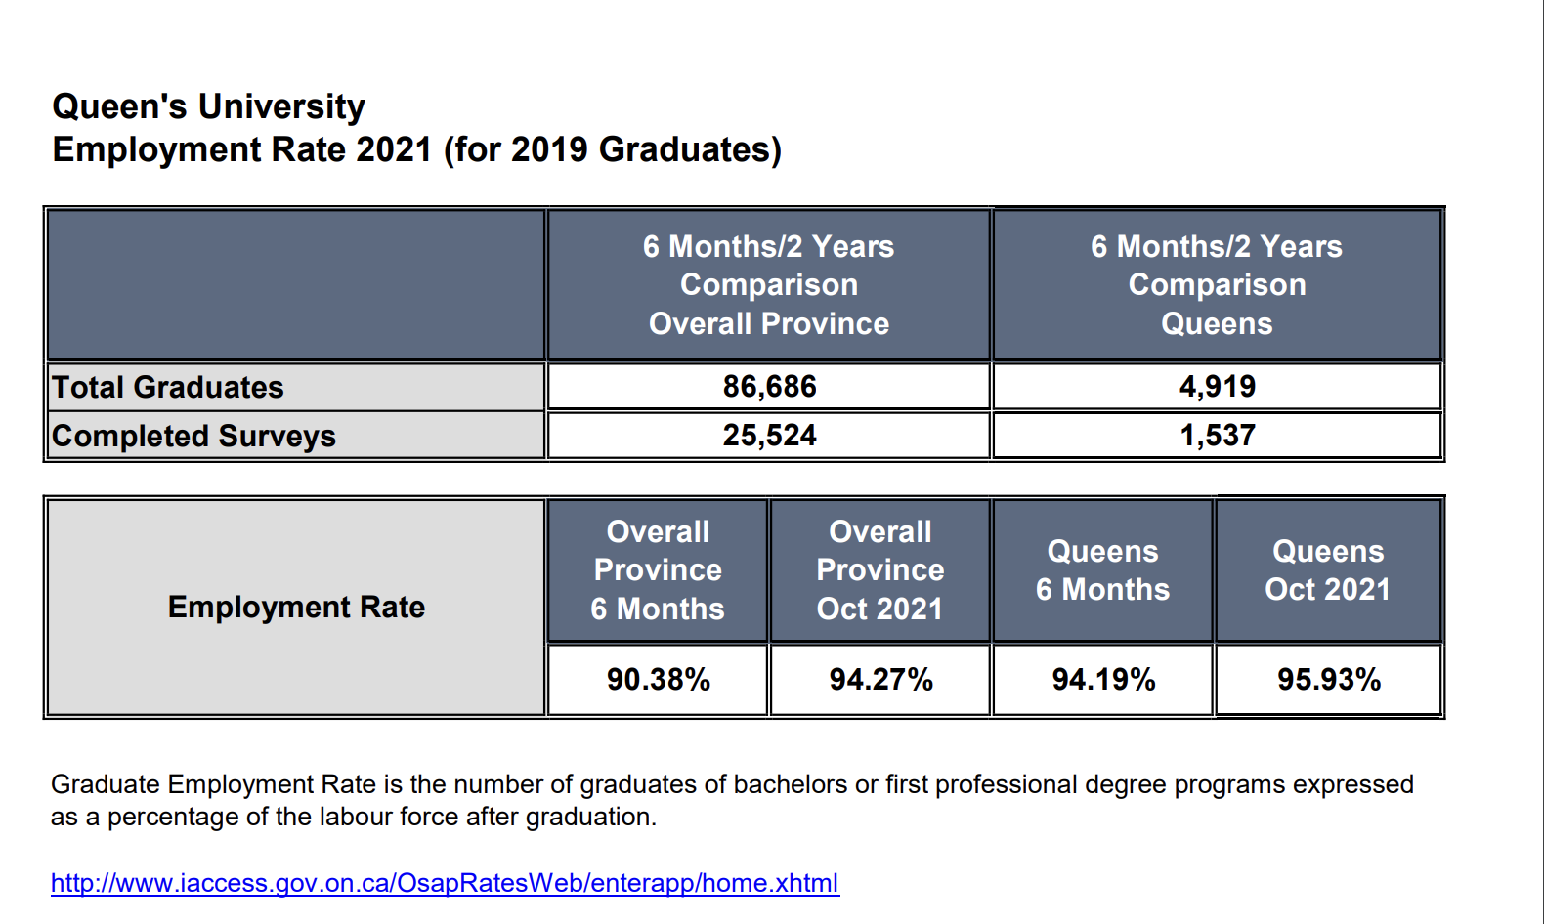Select the Queens 6 Months header

[x=1103, y=570]
